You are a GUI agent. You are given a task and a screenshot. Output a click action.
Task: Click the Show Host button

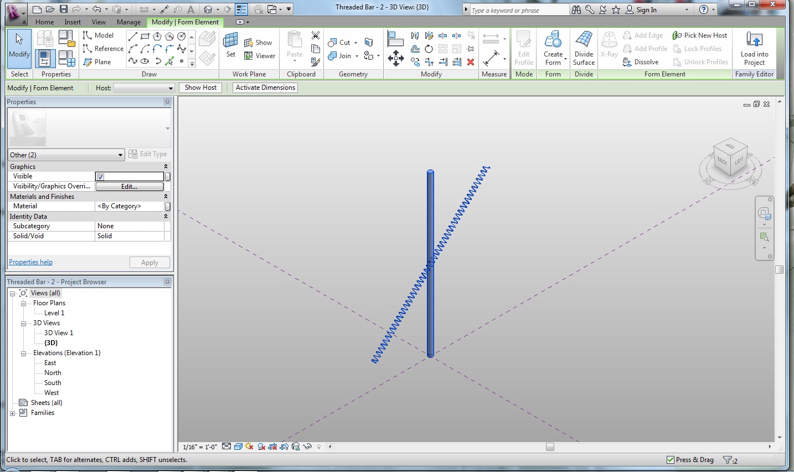[200, 88]
